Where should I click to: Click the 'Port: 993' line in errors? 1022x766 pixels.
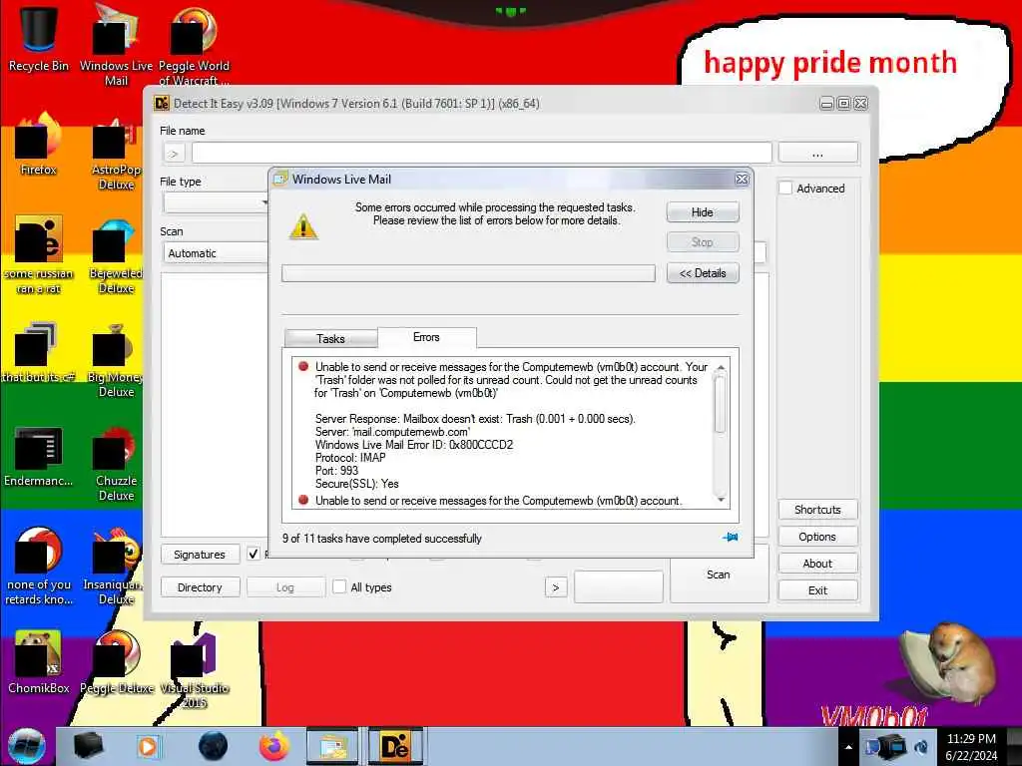point(337,471)
